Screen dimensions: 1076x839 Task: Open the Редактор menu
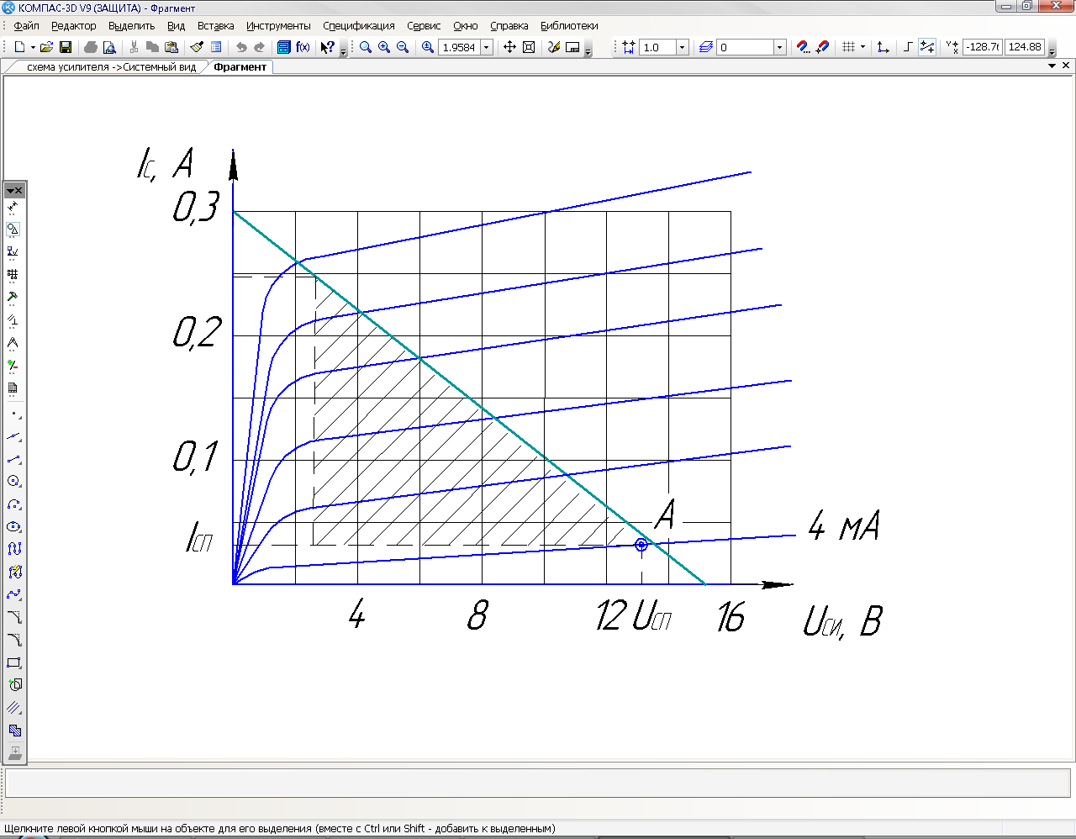[74, 26]
